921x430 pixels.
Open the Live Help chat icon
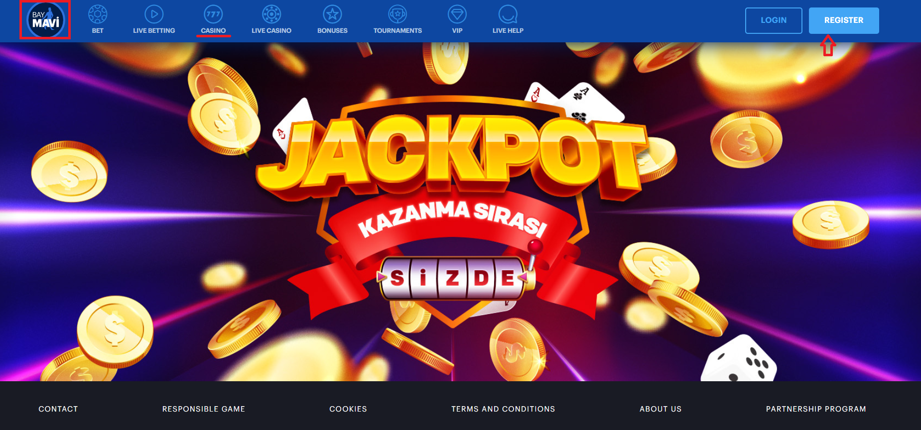(508, 14)
